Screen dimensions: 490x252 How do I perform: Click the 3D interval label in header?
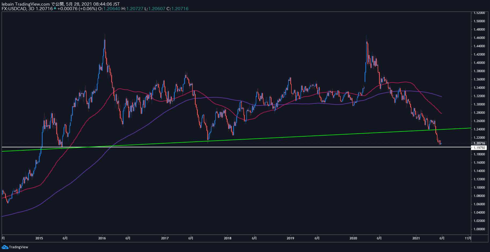point(31,9)
